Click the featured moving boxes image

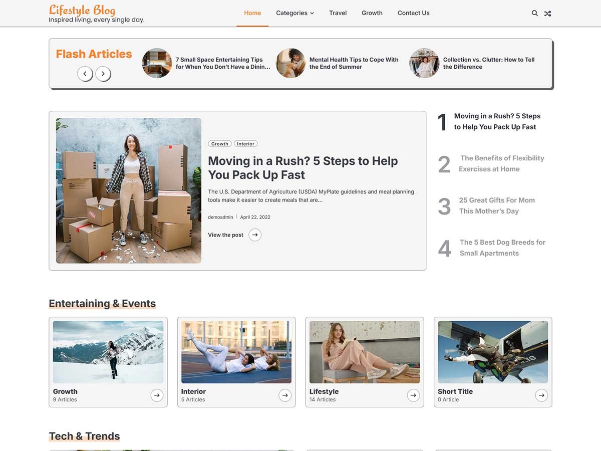[x=129, y=191]
